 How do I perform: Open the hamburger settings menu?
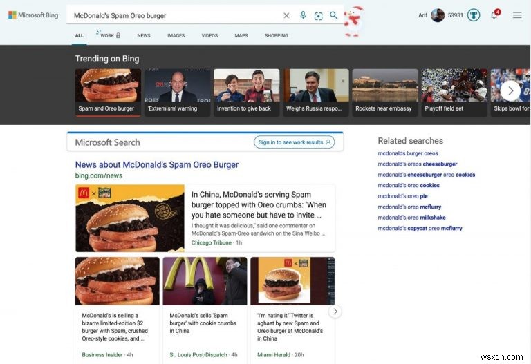tap(517, 15)
